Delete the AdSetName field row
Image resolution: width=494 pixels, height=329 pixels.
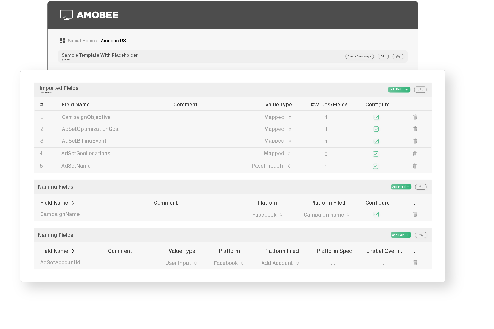415,166
